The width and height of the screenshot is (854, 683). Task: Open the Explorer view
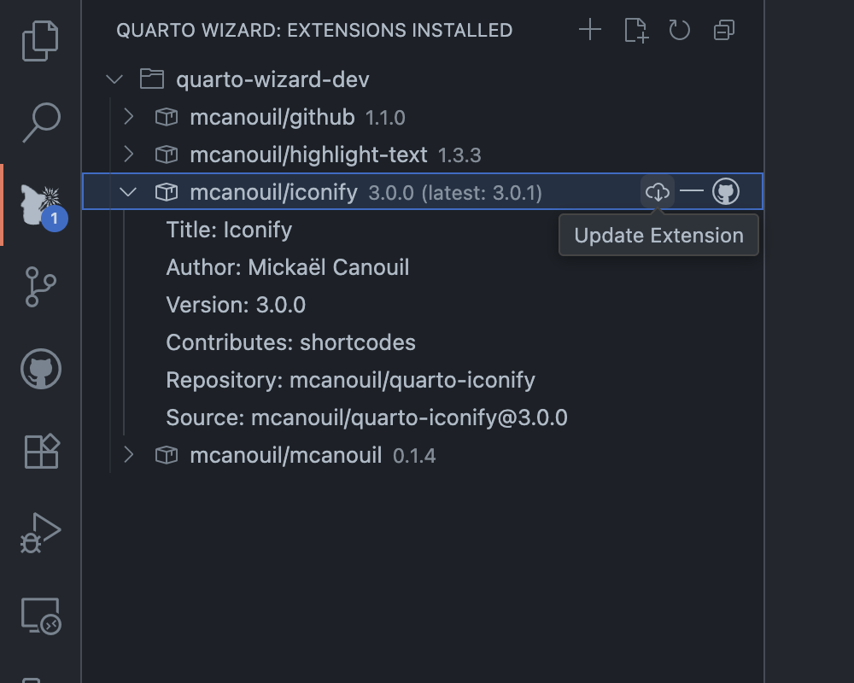click(39, 41)
